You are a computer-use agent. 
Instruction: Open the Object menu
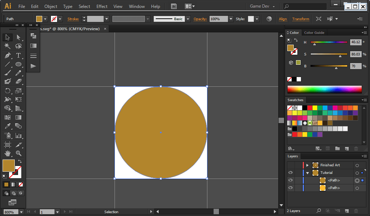(x=51, y=6)
